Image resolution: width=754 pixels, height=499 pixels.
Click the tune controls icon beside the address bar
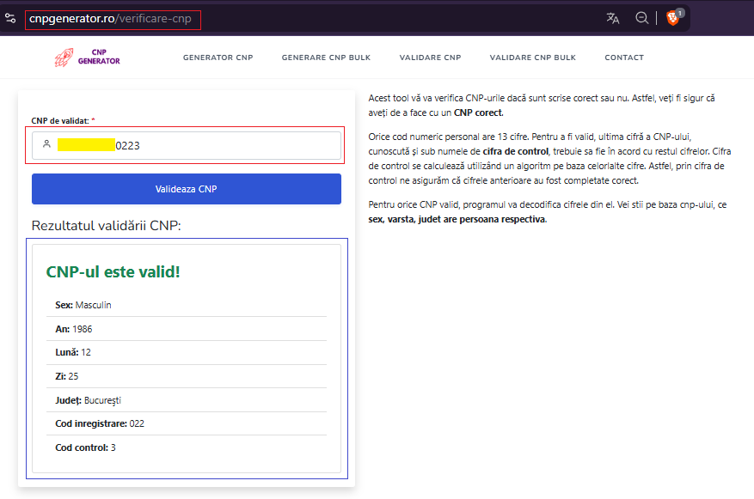coord(10,17)
